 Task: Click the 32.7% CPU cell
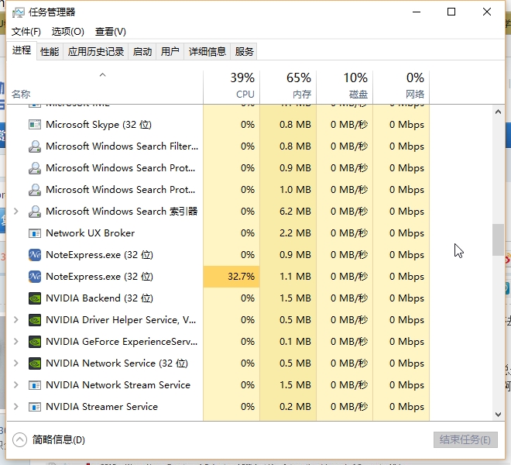[x=231, y=277]
